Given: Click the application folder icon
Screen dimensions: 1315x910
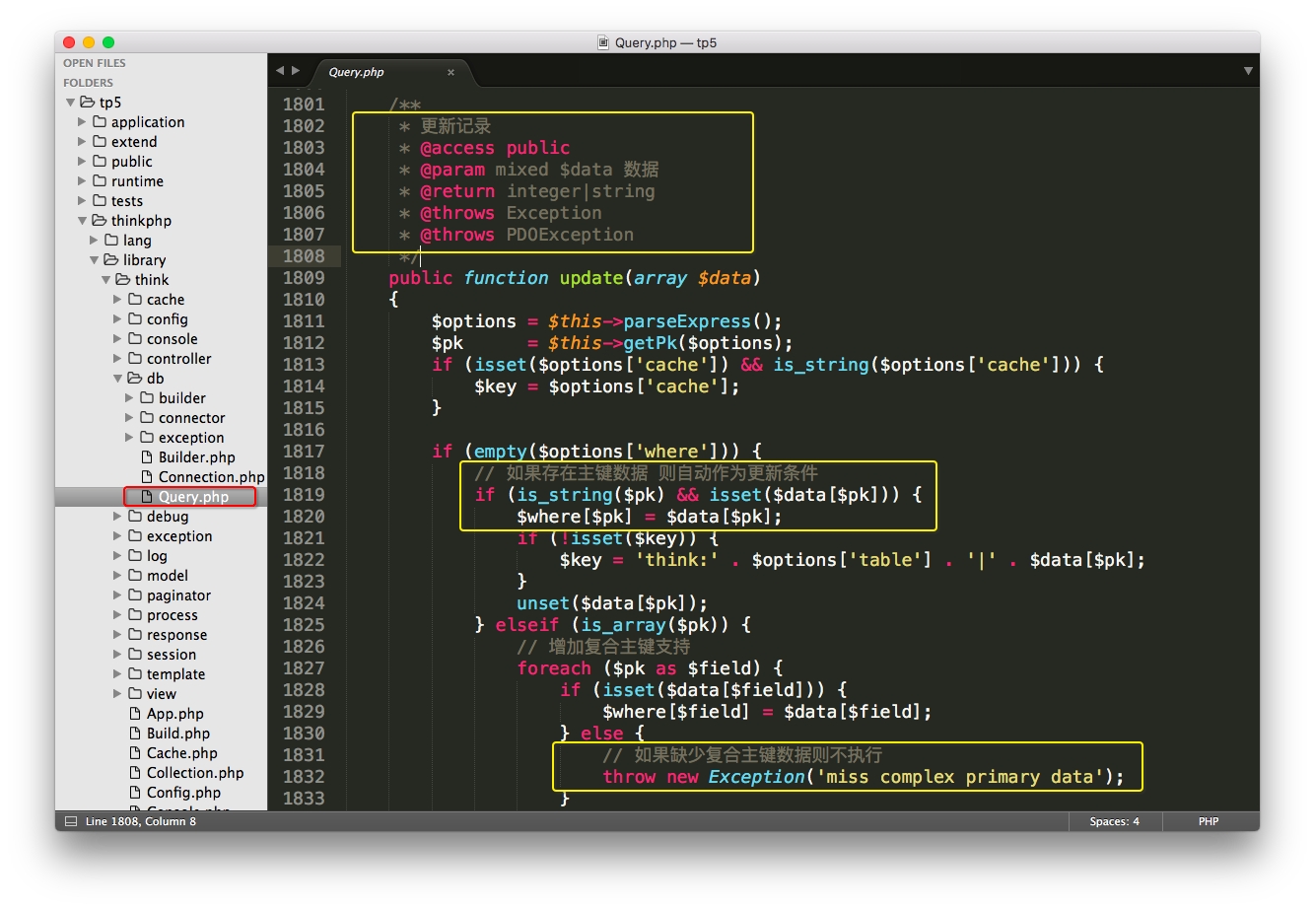Looking at the screenshot, I should (100, 122).
